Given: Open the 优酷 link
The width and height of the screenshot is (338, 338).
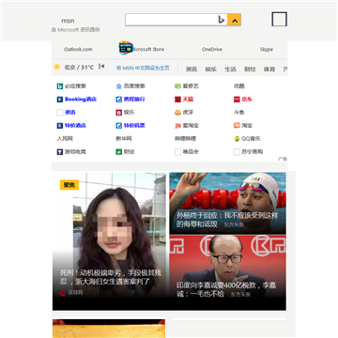Looking at the screenshot, I should click(x=239, y=86).
